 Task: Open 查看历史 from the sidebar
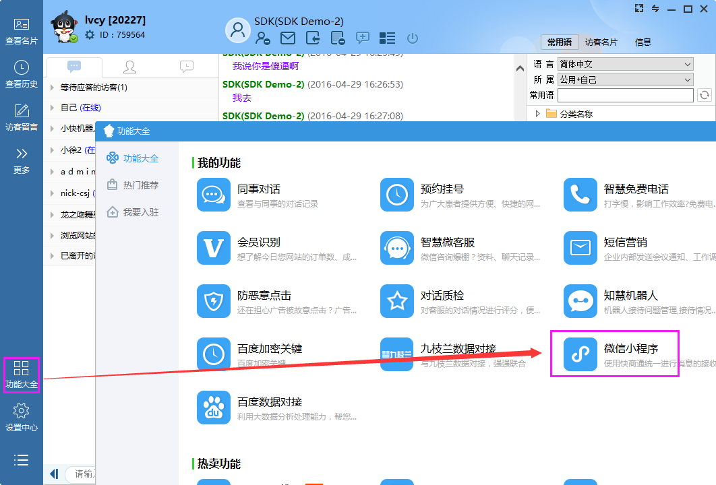click(22, 74)
